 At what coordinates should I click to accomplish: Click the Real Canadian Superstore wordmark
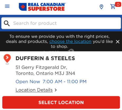[47, 7]
